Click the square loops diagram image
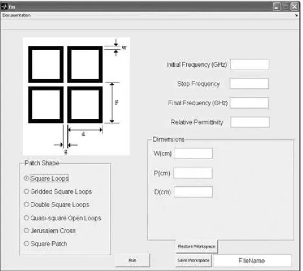 click(76, 96)
